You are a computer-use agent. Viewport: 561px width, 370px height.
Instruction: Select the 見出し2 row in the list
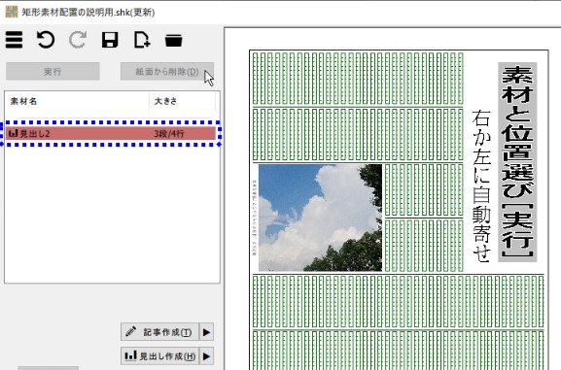click(x=111, y=133)
